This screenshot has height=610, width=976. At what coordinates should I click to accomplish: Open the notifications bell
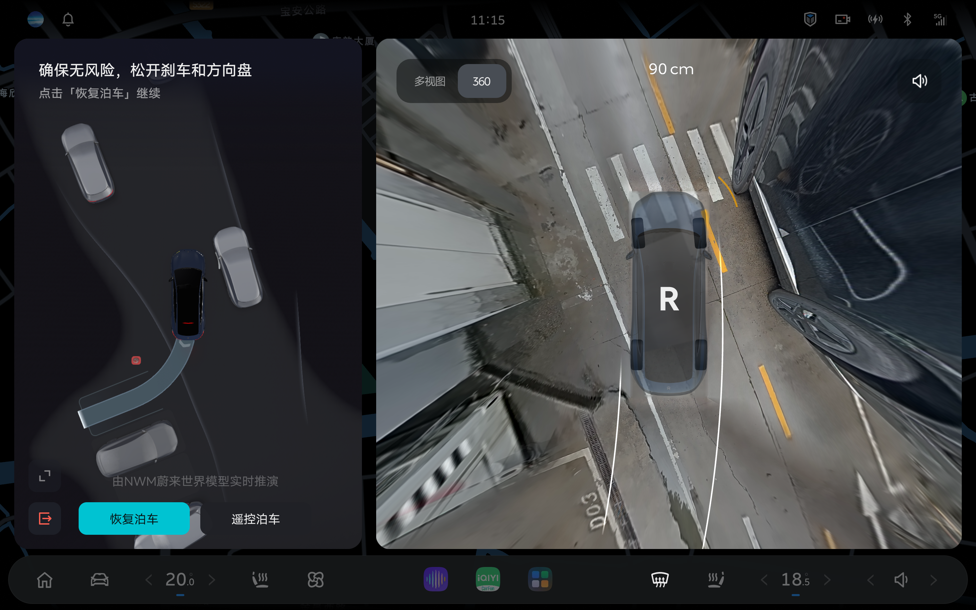68,19
